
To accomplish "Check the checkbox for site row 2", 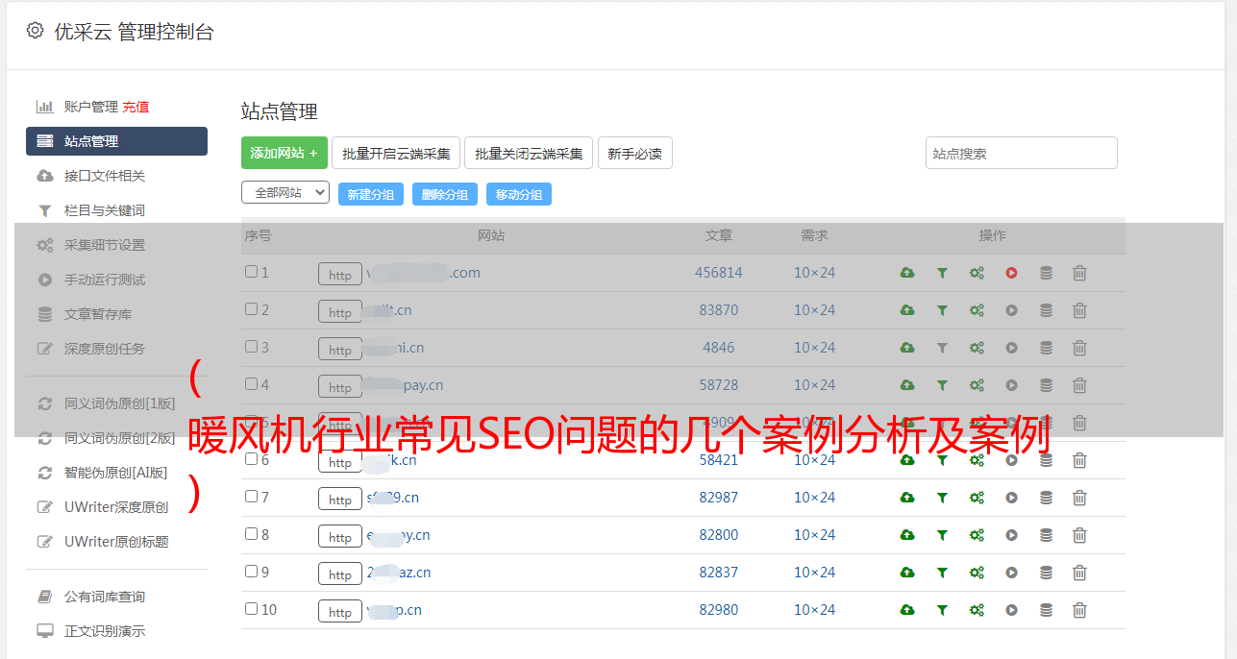I will 251,309.
